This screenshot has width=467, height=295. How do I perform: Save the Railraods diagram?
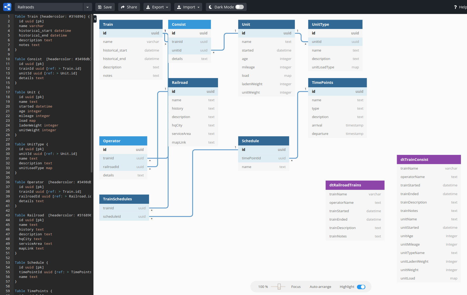[105, 7]
